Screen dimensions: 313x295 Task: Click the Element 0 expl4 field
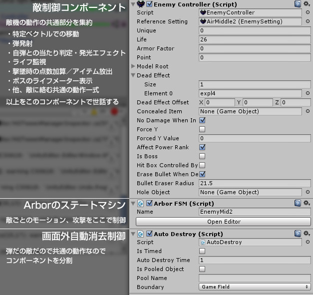point(250,93)
